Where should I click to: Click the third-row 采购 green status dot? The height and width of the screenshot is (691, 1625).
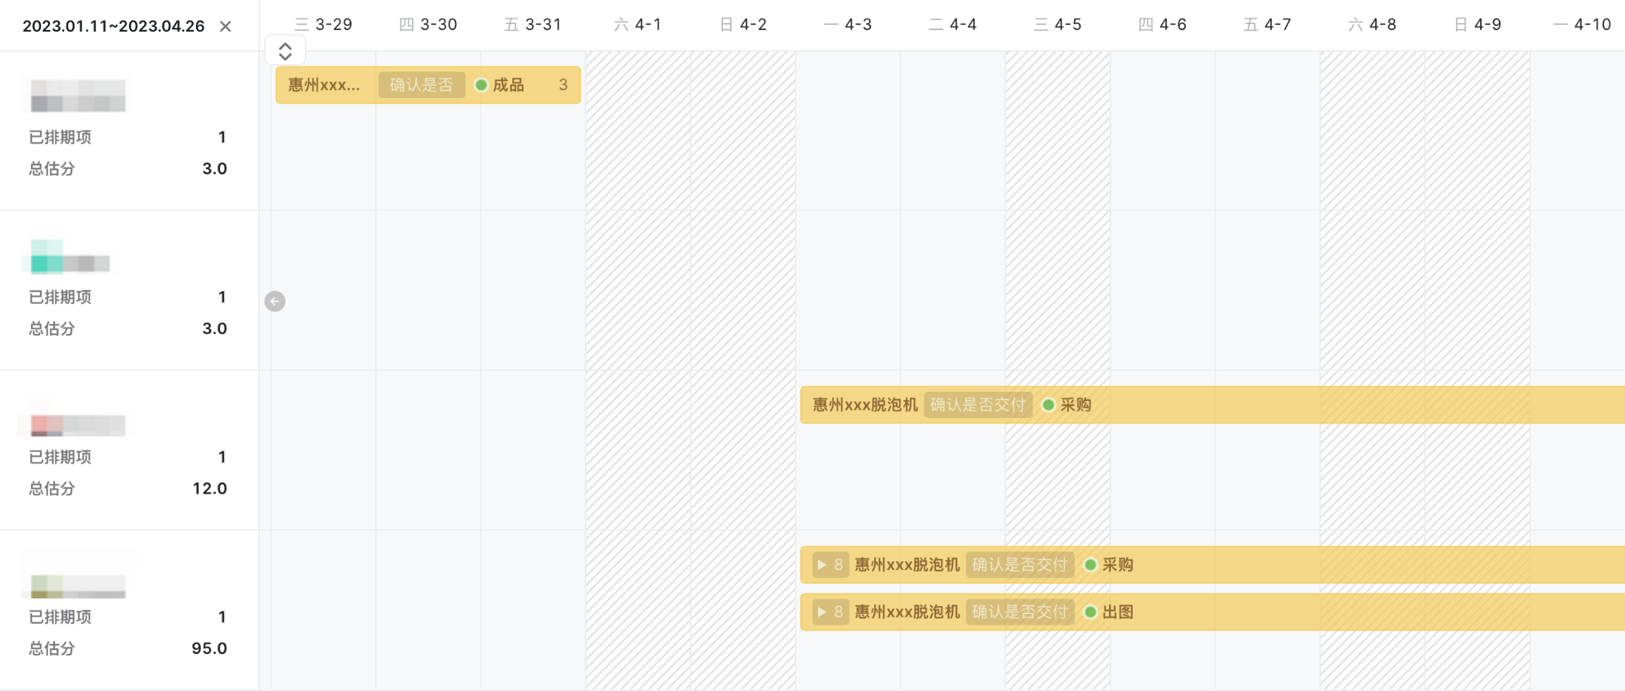tap(1048, 405)
